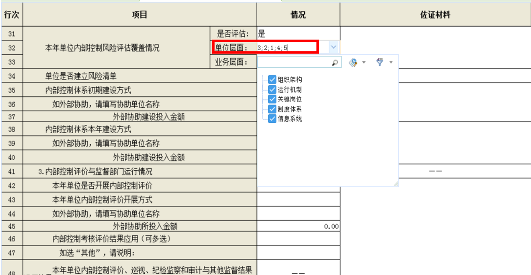Select the 0.00 amount cell in row 45
The height and width of the screenshot is (275, 531).
pos(298,227)
